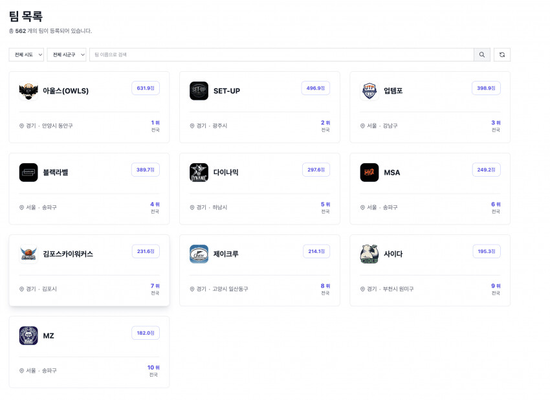Open the 다이나믹 team logo
The image size is (550, 400).
pyautogui.click(x=199, y=173)
